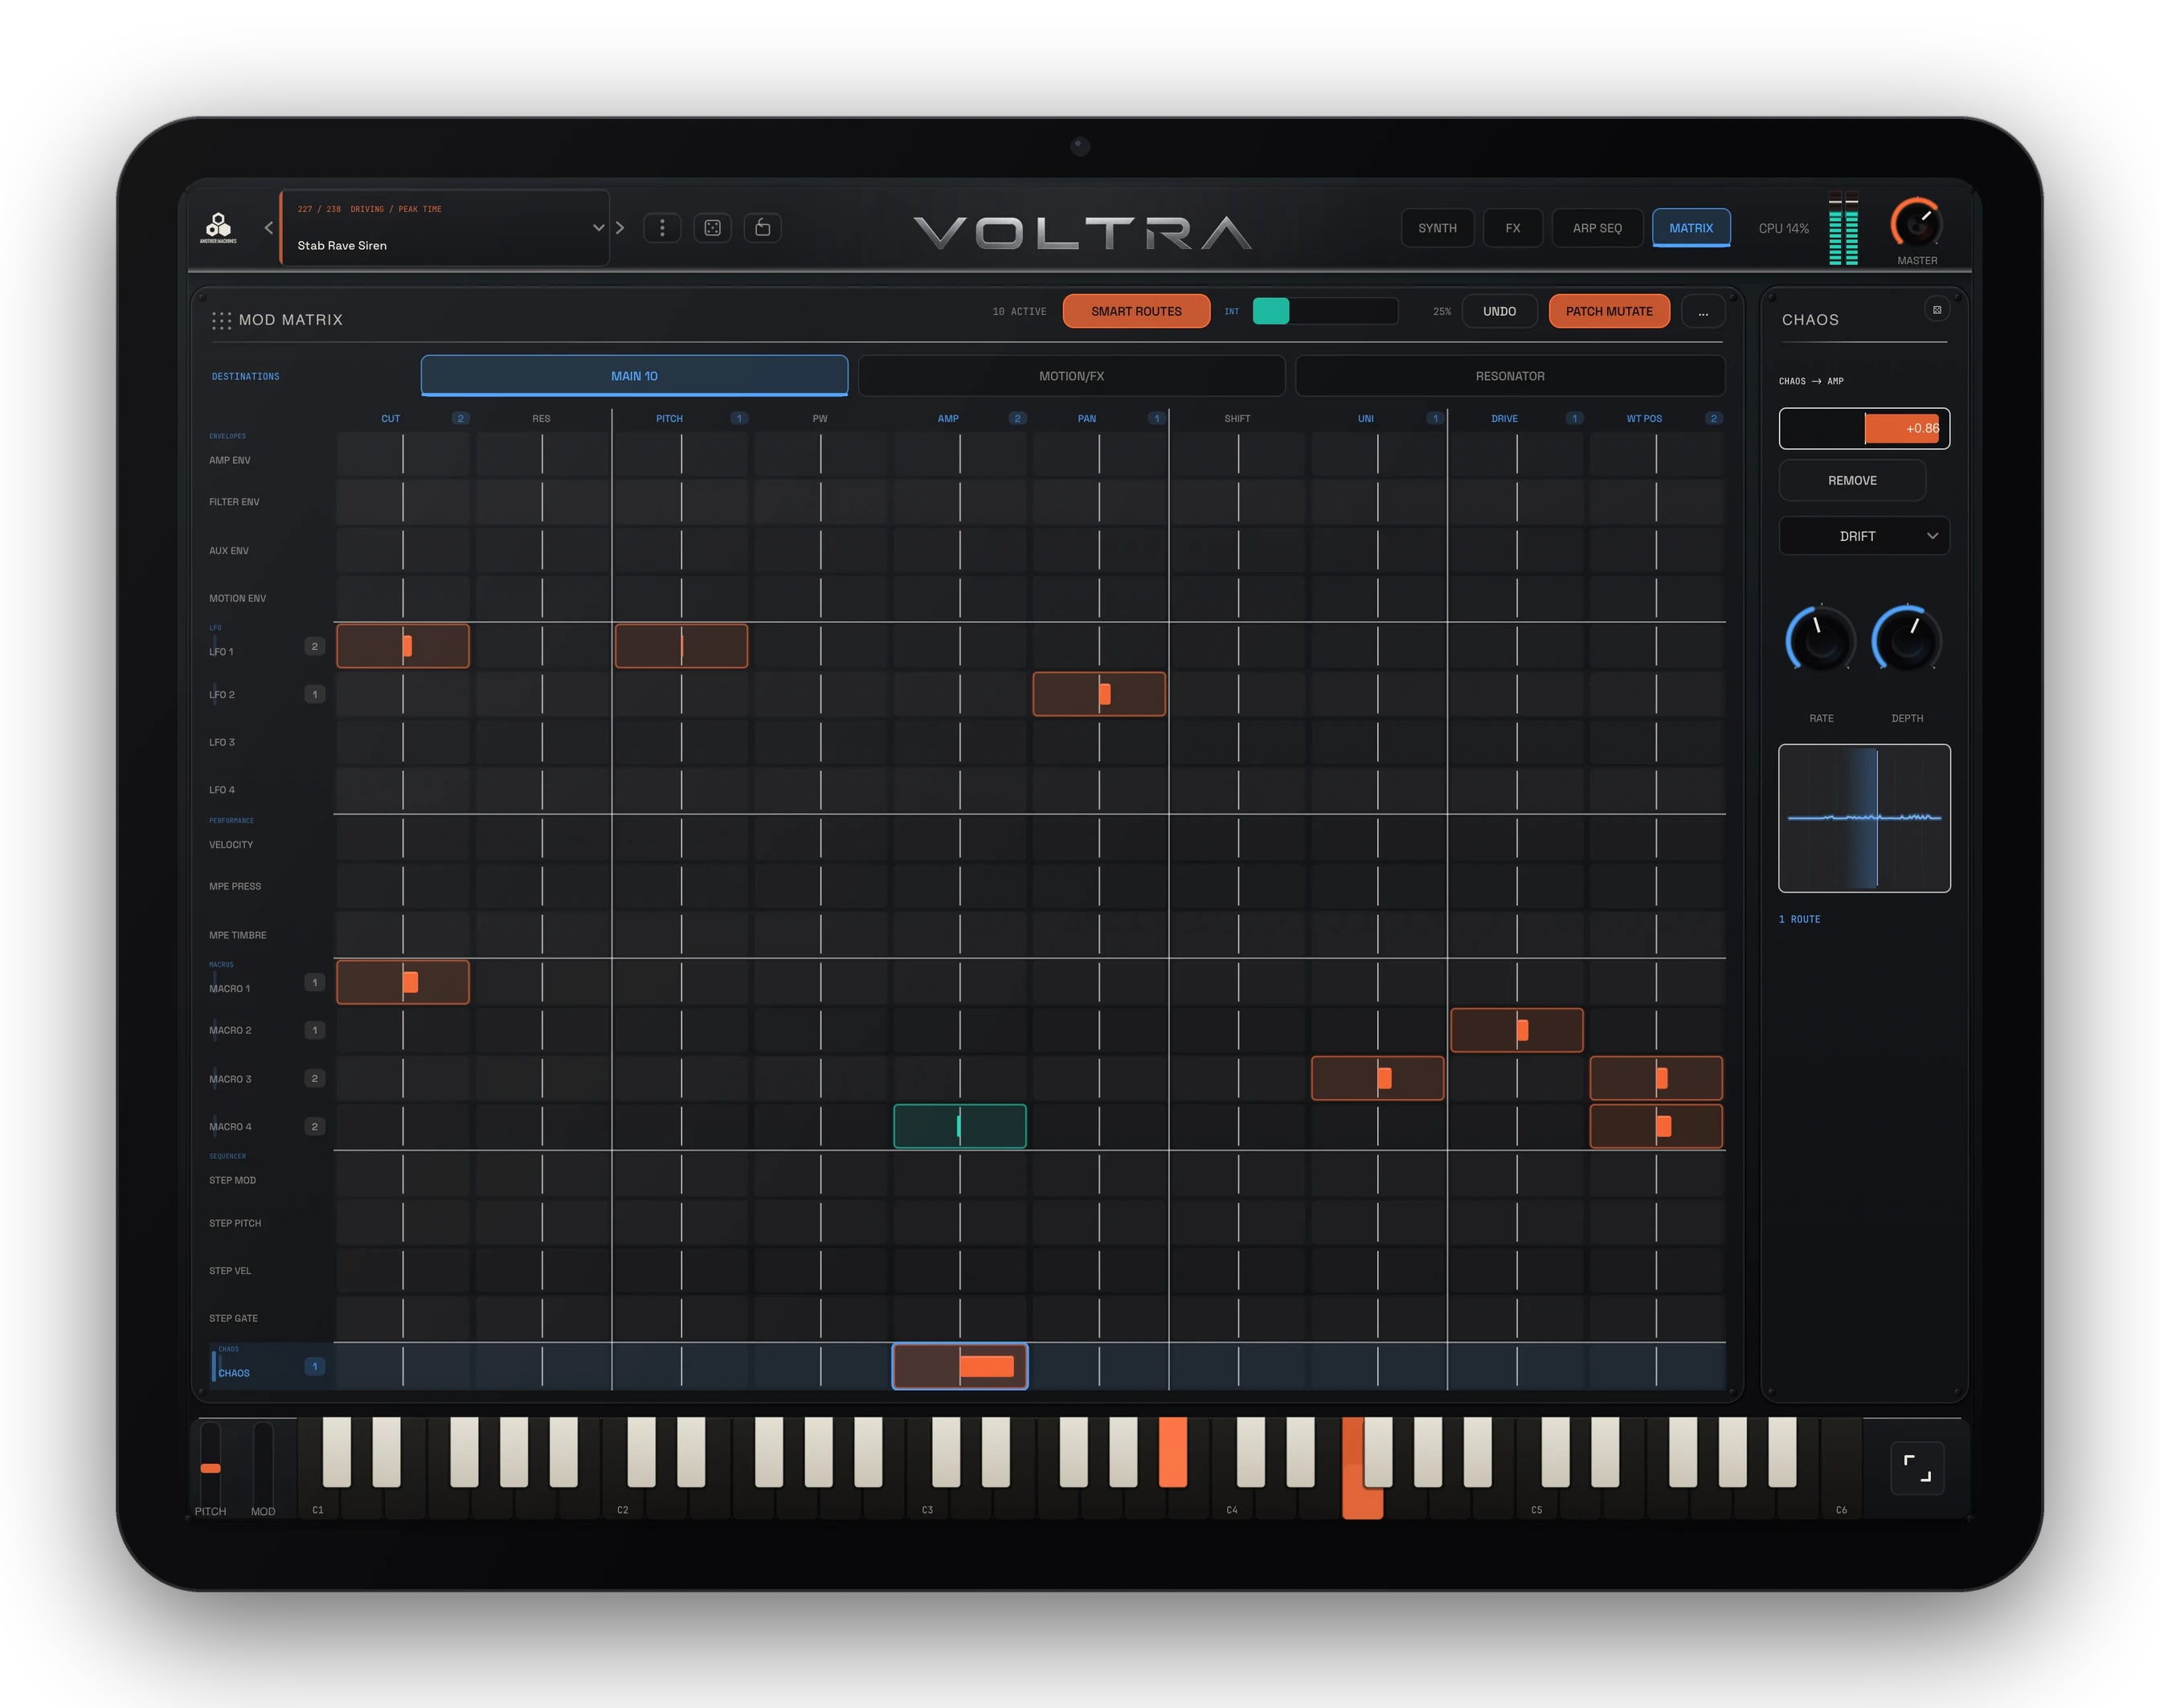This screenshot has width=2160, height=1708.
Task: Click the Another Machines logo
Action: [x=218, y=228]
